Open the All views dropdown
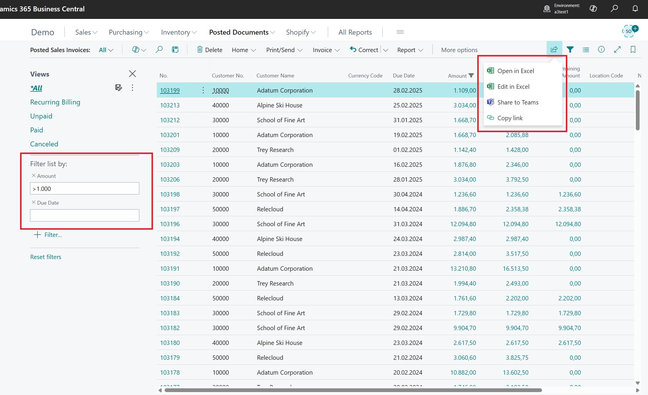The image size is (648, 395). (x=106, y=50)
